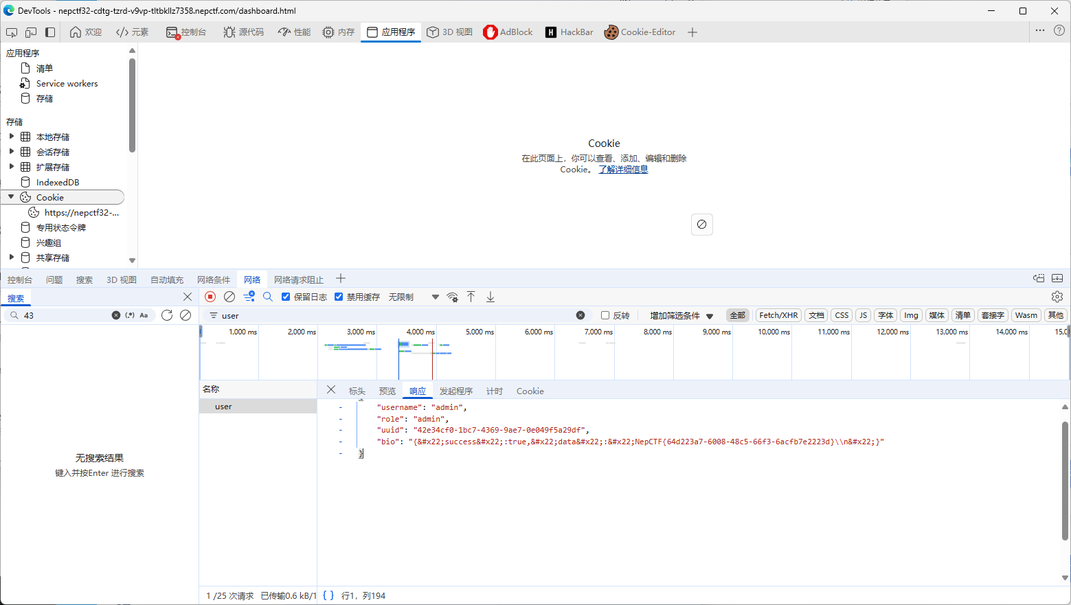Viewport: 1071px width, 605px height.
Task: Select Service workers in the sidebar
Action: (x=67, y=84)
